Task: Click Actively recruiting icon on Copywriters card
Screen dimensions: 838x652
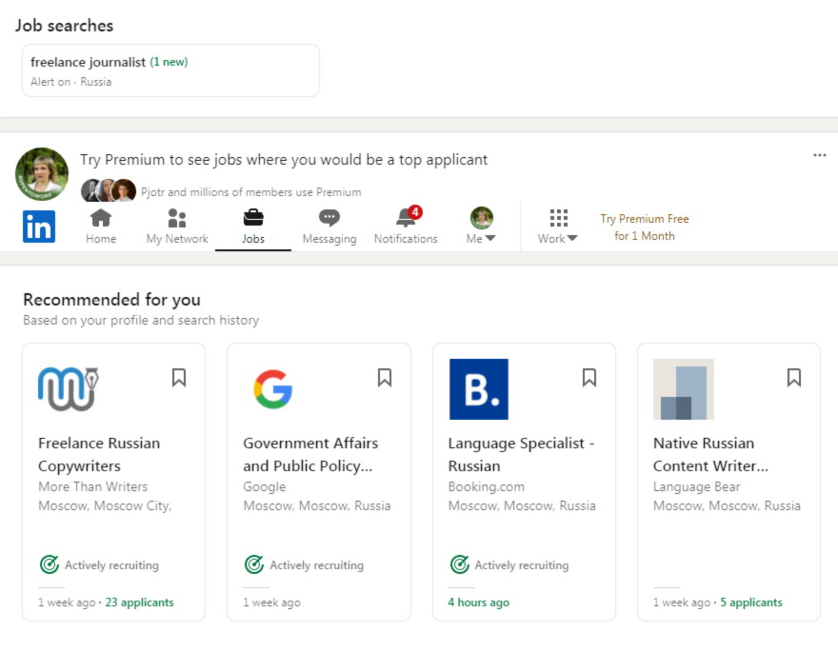Action: [x=50, y=564]
